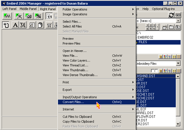Toggle the eye preview button

point(6,25)
